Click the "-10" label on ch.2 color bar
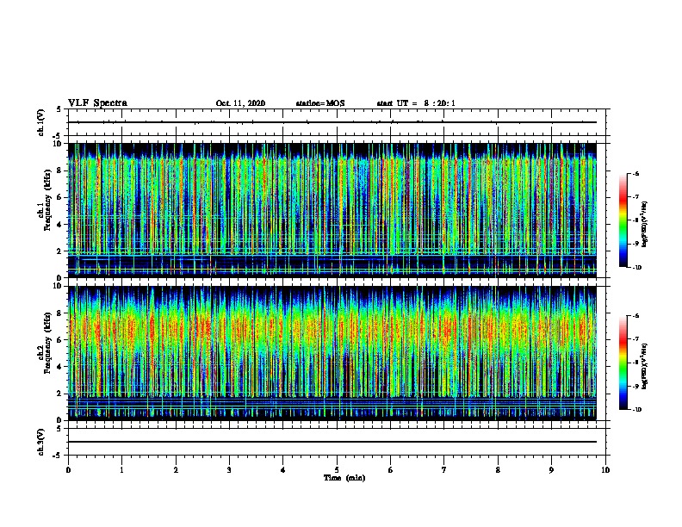The width and height of the screenshot is (682, 527). coord(636,410)
